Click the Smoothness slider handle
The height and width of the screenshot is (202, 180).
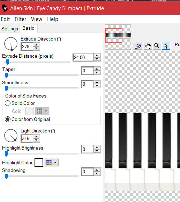pos(6,88)
